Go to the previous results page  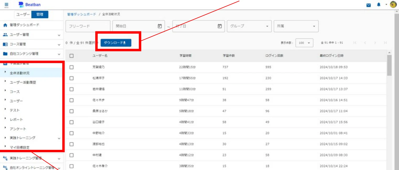365,43
